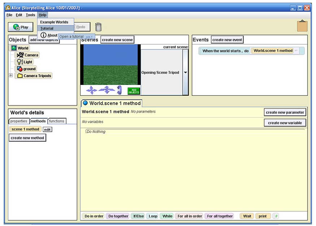Select the Camera object icon
The image size is (316, 226).
tap(20, 55)
